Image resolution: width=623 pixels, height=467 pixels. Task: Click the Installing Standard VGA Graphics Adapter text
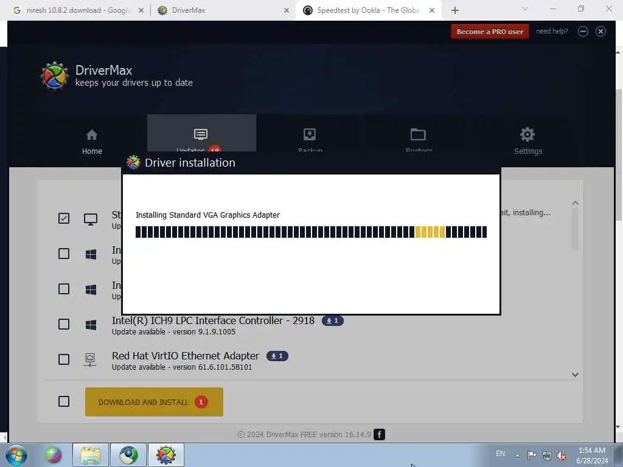208,215
